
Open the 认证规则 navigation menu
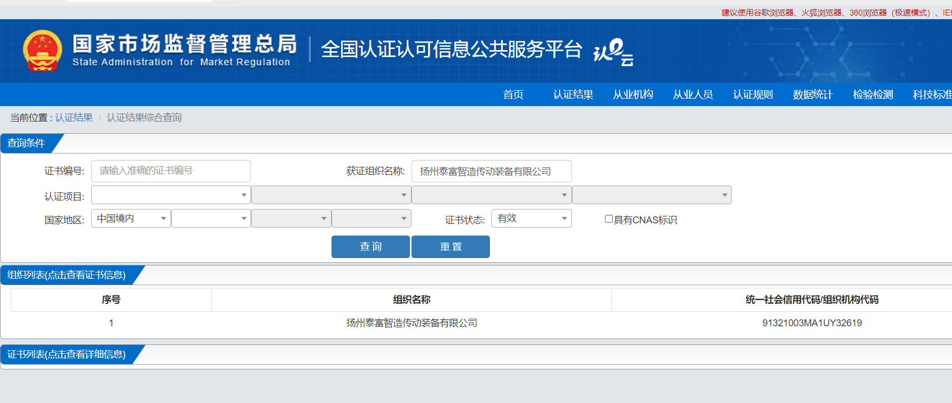pyautogui.click(x=753, y=94)
